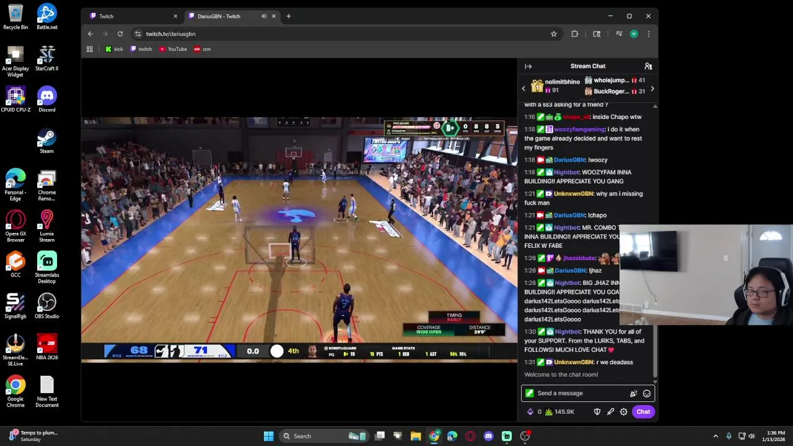Open Bits balance icon below chat
This screenshot has width=793, height=446.
coord(530,412)
